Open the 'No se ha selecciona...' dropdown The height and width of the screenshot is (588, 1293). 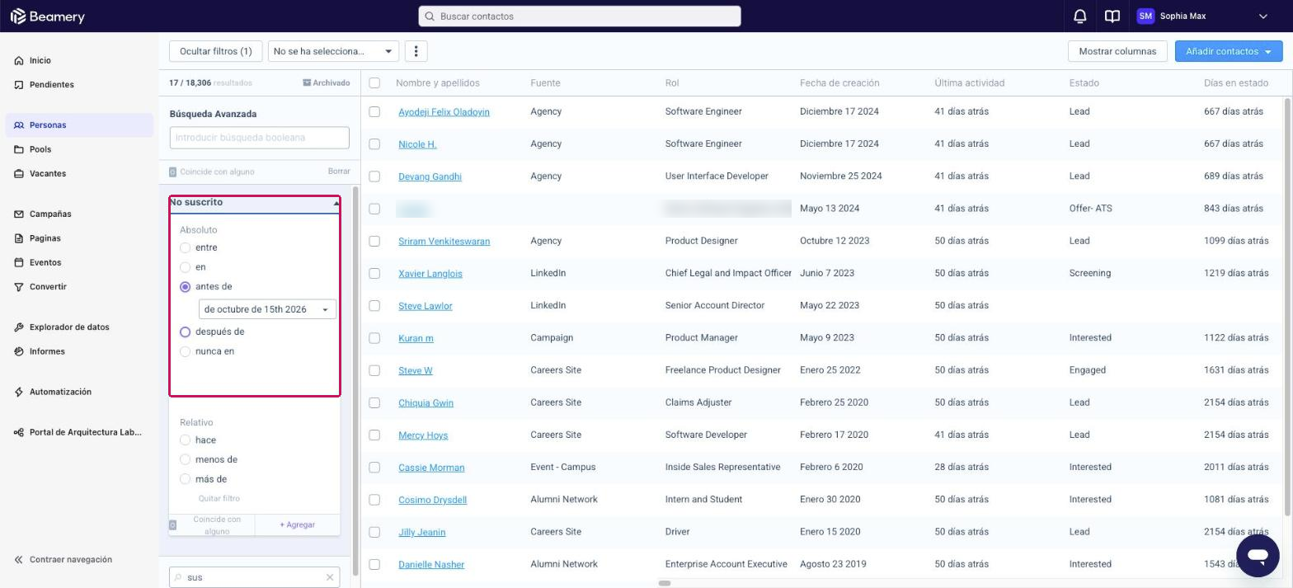333,51
